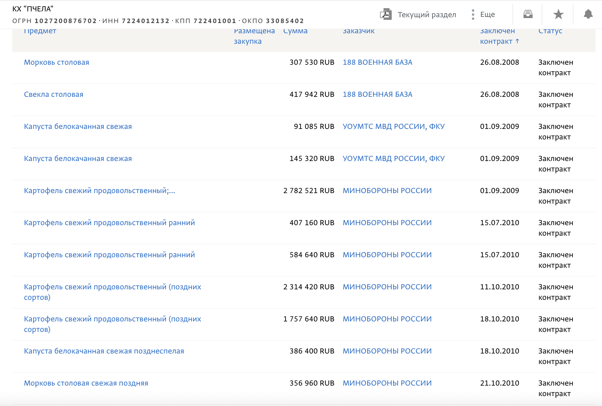The width and height of the screenshot is (602, 406).
Task: Click ОГРН number 1027200876702
Action: click(66, 21)
